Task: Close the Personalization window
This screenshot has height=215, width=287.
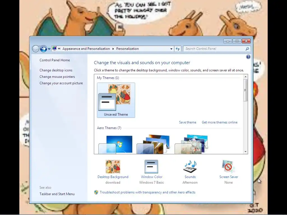Action: click(246, 41)
